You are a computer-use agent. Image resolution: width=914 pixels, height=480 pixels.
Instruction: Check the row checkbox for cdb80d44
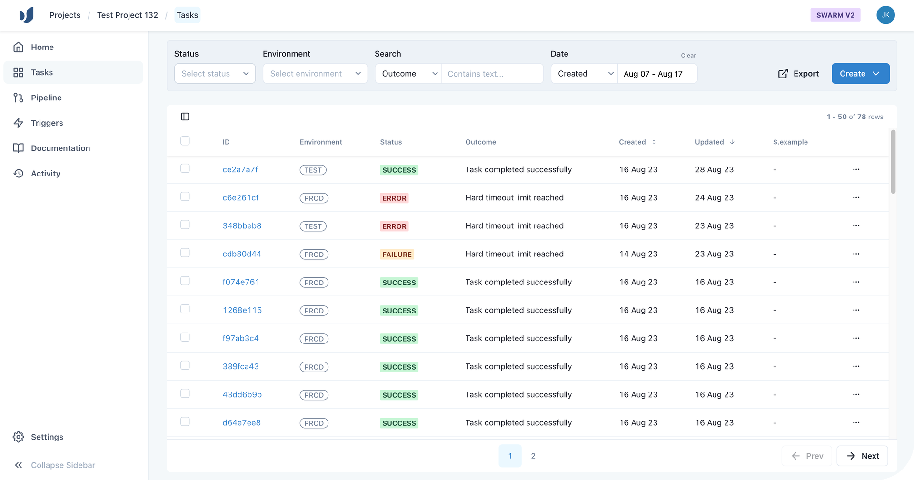tap(185, 253)
